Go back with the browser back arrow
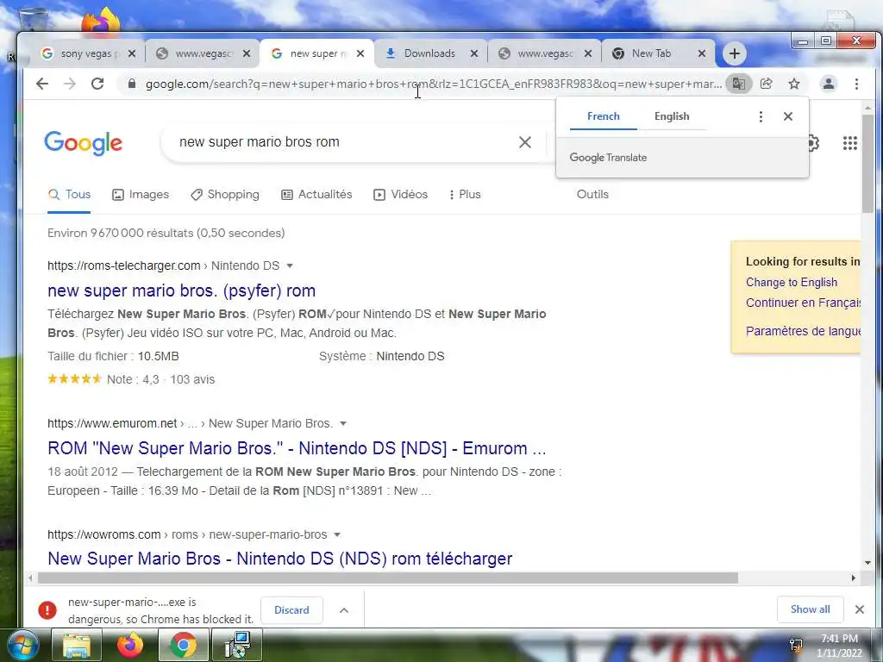 coord(42,84)
